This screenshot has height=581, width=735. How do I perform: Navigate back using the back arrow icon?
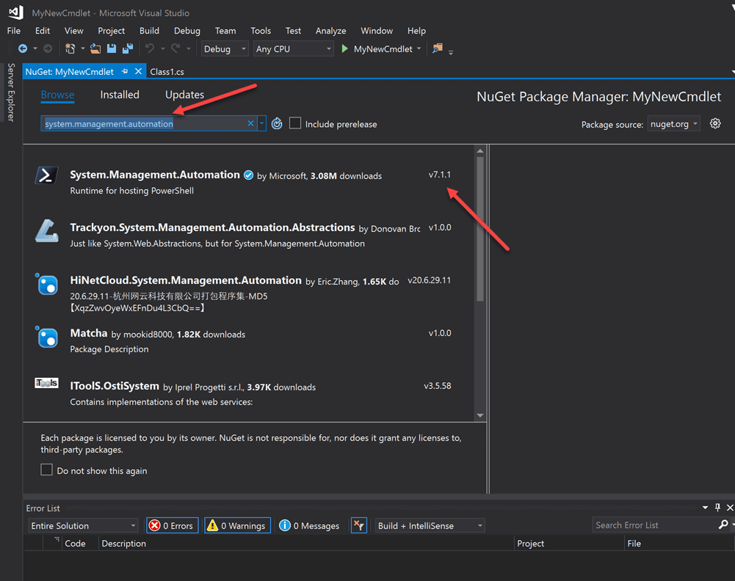point(22,48)
